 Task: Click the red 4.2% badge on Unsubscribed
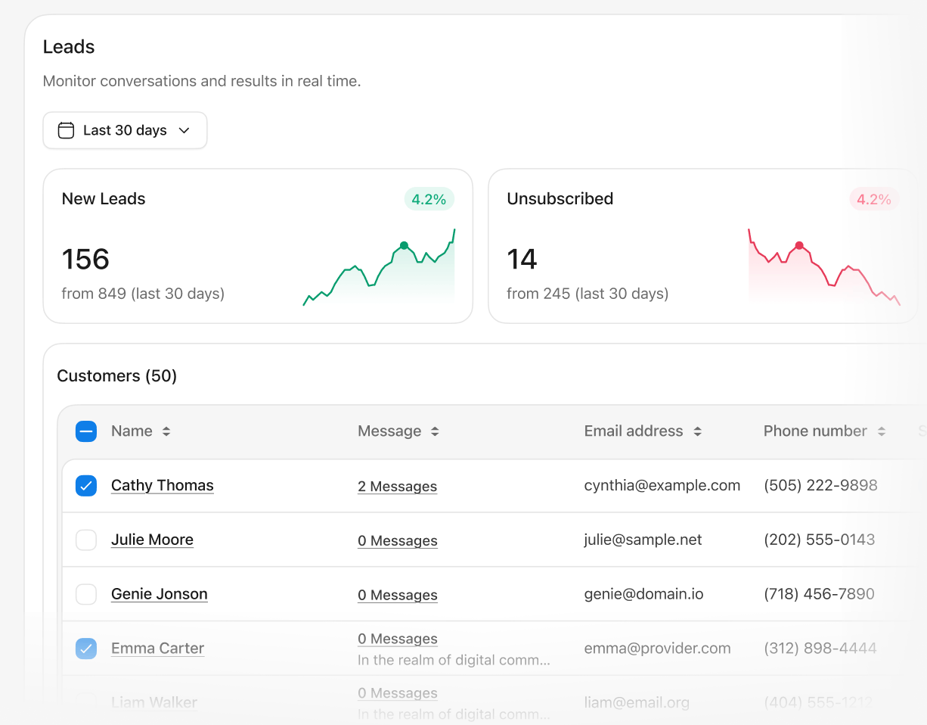click(x=874, y=200)
